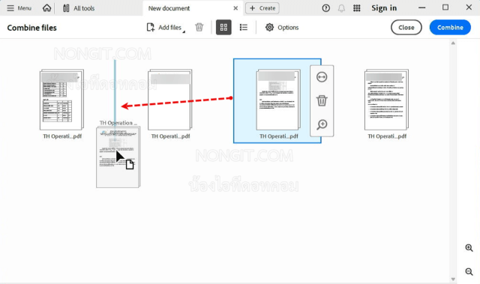The height and width of the screenshot is (284, 480).
Task: Click Add files button
Action: [x=163, y=28]
